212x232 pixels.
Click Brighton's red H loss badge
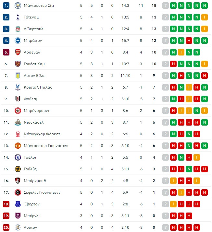[189, 41]
